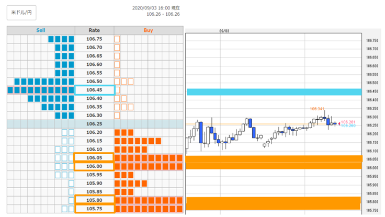Click the 106.40 rate cell
The height and width of the screenshot is (217, 385).
94,98
